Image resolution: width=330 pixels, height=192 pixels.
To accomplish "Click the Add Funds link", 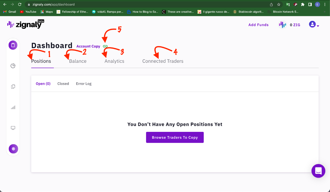I will [x=258, y=25].
